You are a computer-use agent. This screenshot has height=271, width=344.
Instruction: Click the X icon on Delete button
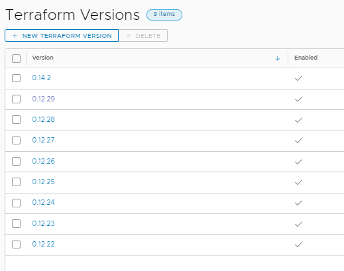pos(129,36)
